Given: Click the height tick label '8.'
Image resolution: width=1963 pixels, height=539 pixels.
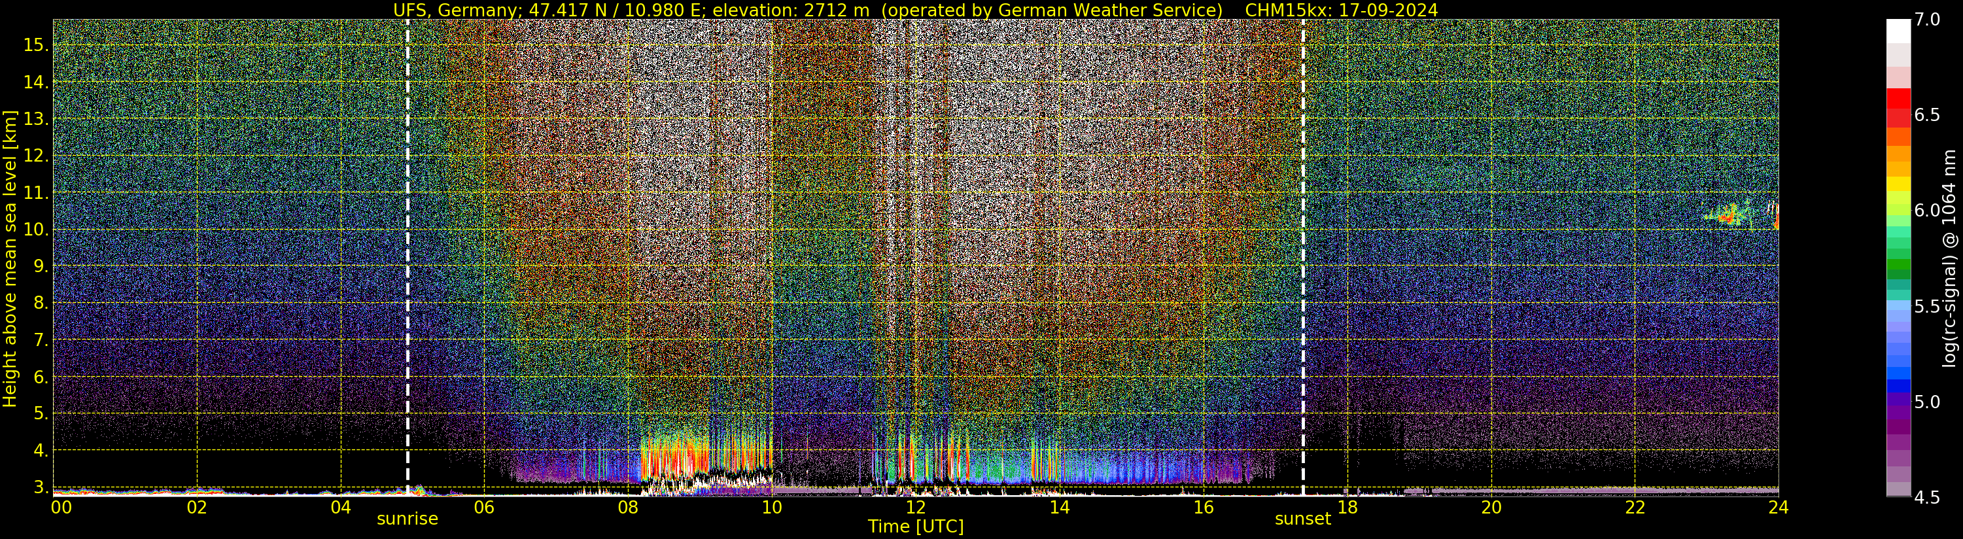Looking at the screenshot, I should pos(41,304).
